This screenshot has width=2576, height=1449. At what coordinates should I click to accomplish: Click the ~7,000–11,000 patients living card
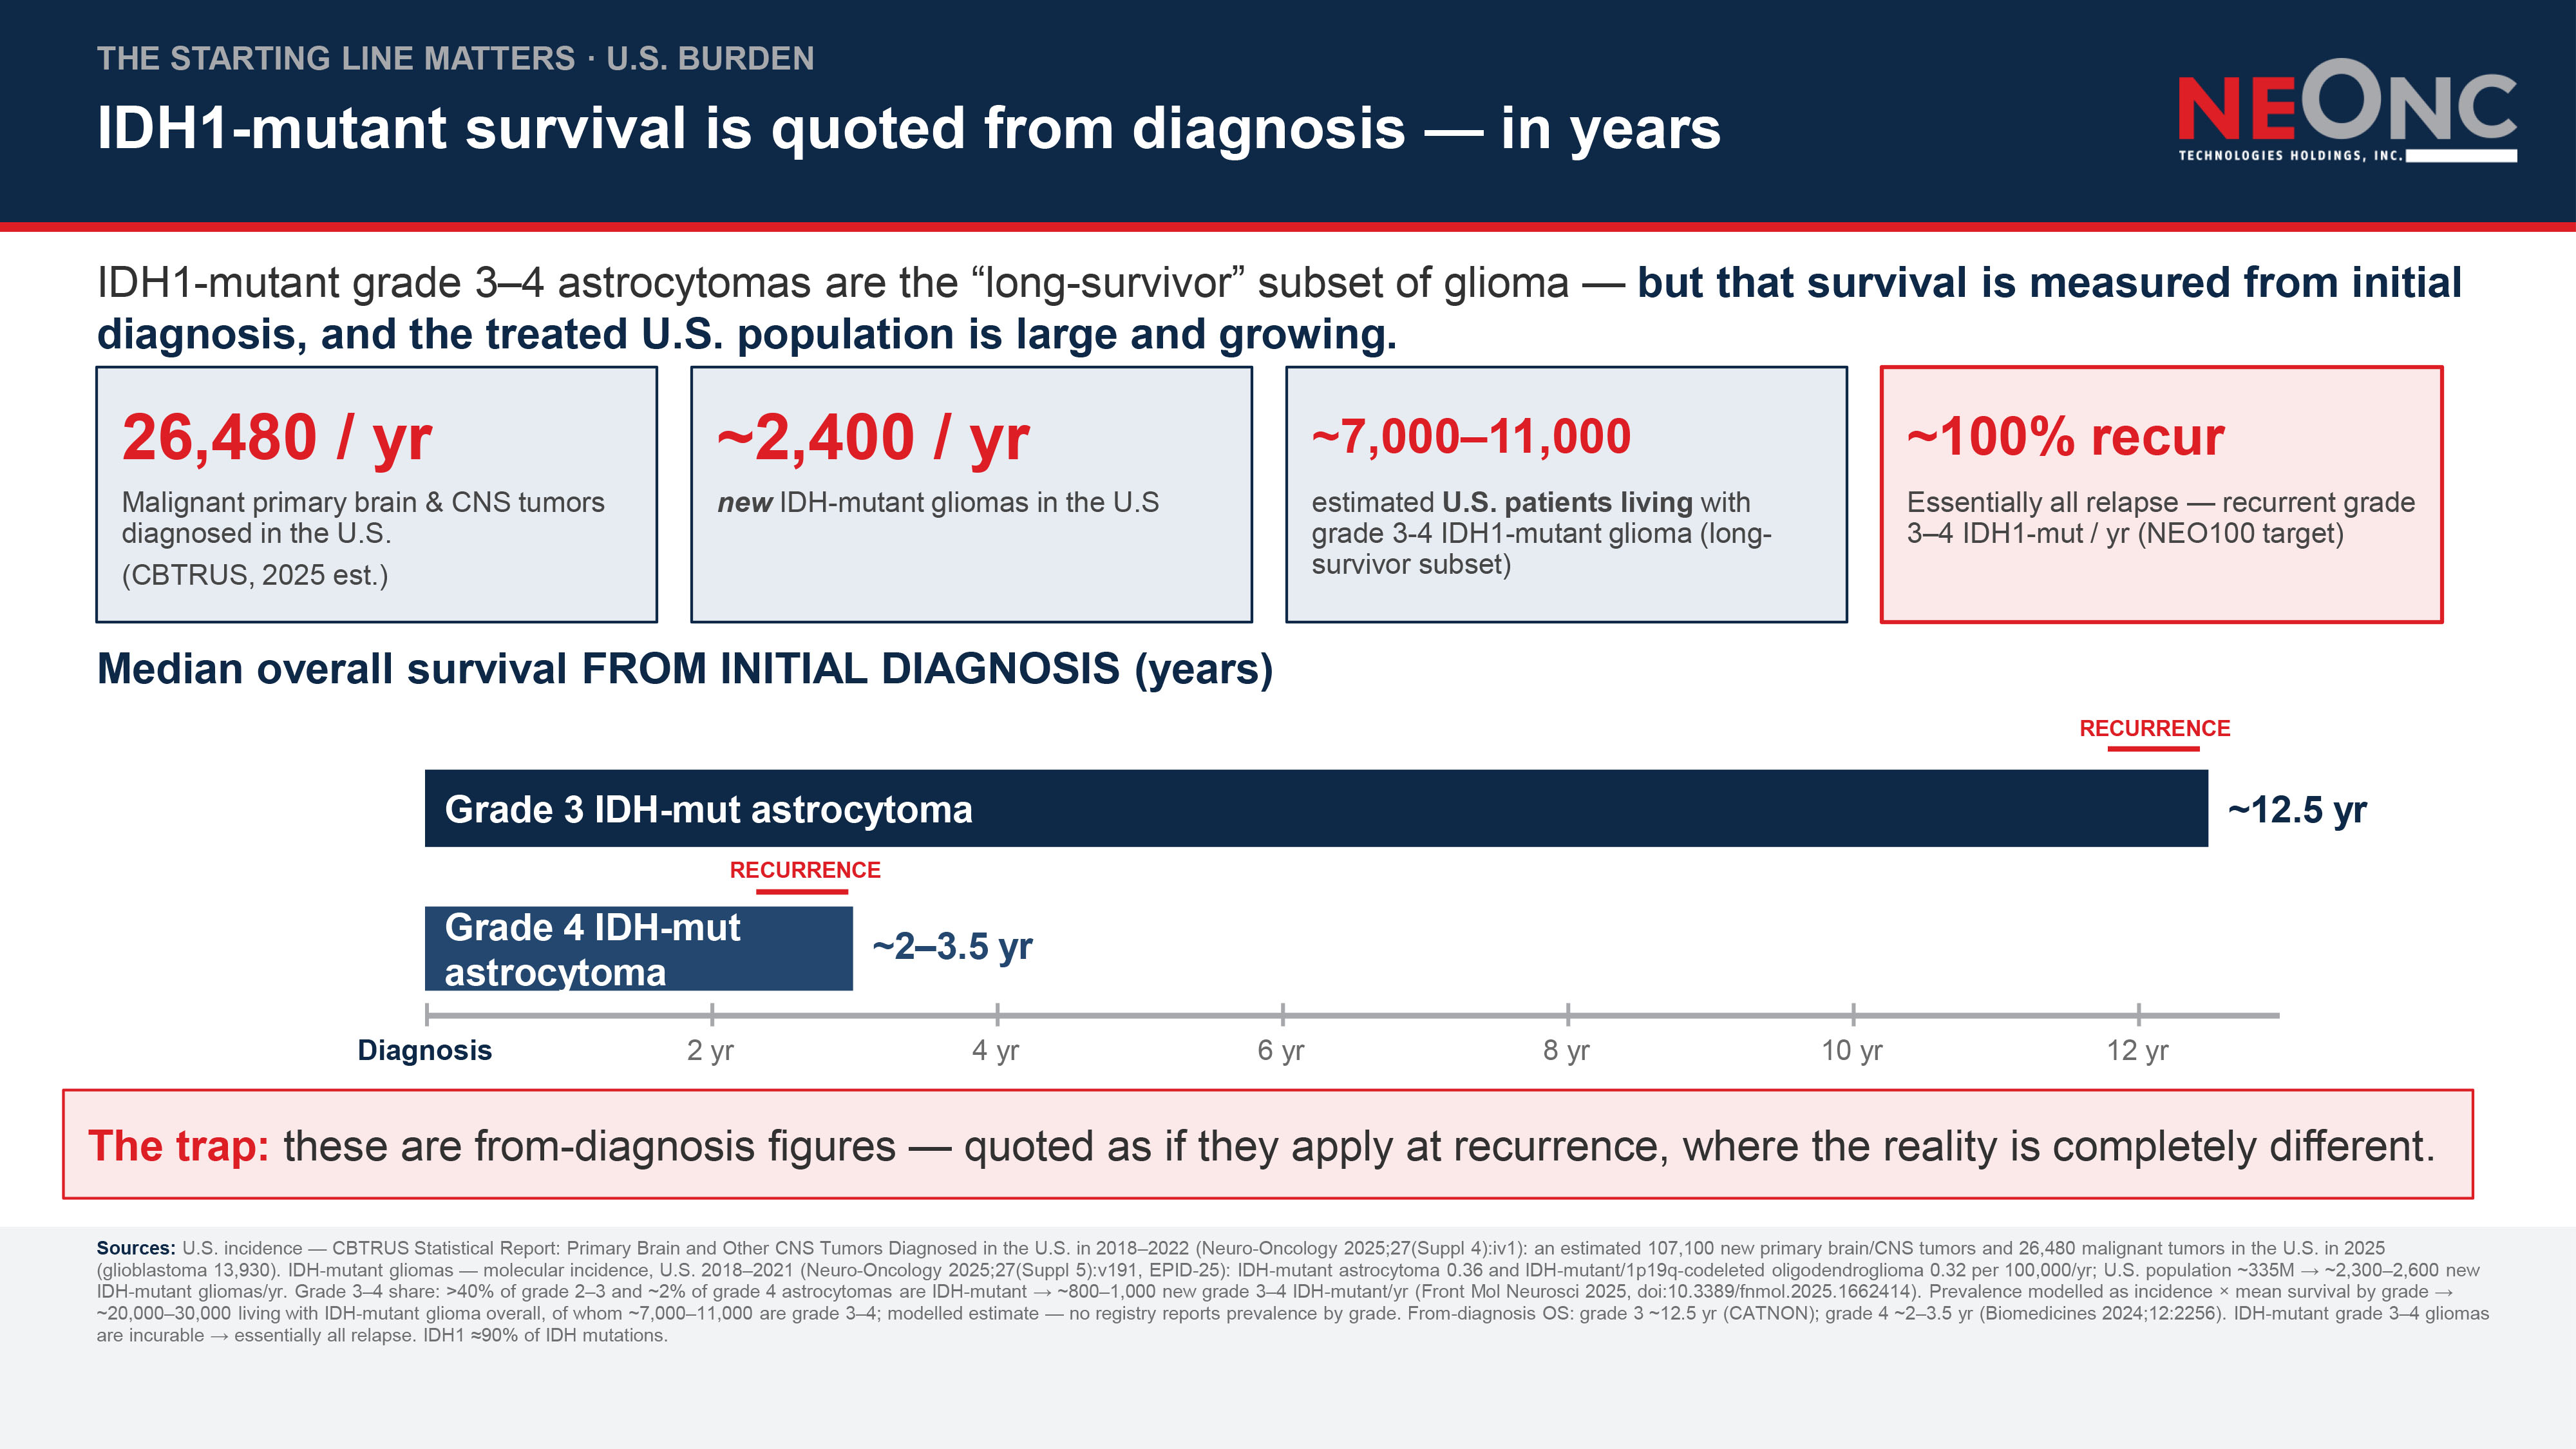pos(1566,494)
